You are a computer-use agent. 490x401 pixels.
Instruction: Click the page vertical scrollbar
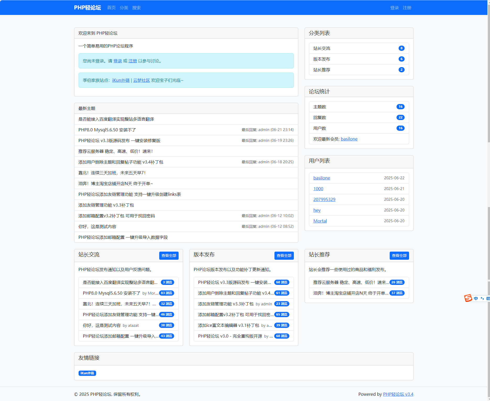[x=489, y=200]
